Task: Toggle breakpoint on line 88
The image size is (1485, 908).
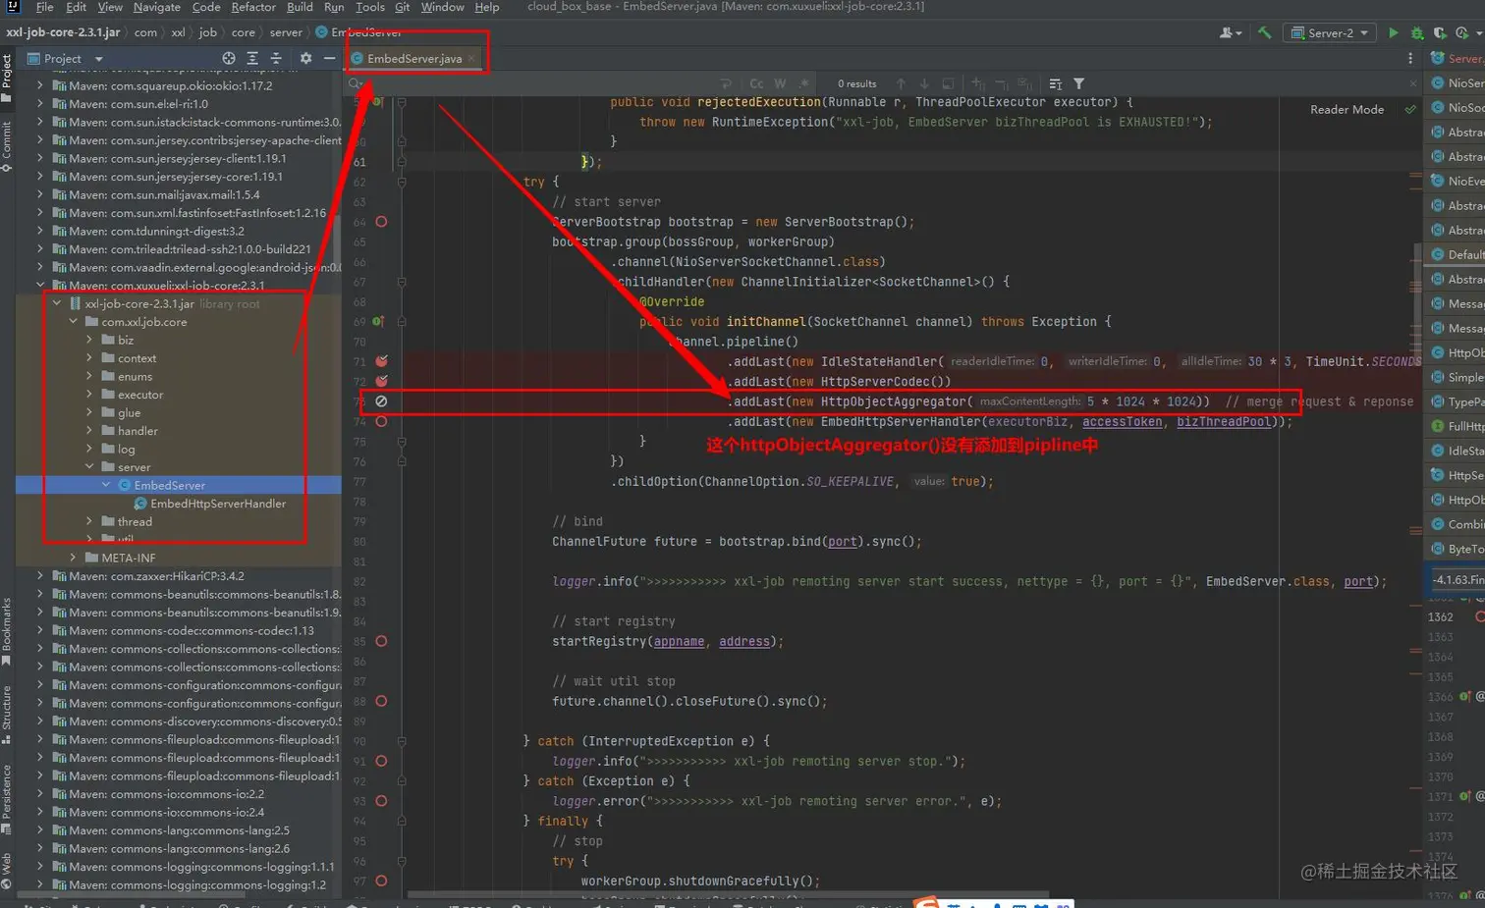Action: (x=381, y=701)
